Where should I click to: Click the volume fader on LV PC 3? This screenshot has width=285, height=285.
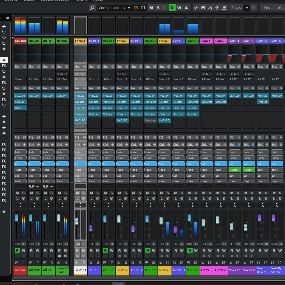click(175, 229)
